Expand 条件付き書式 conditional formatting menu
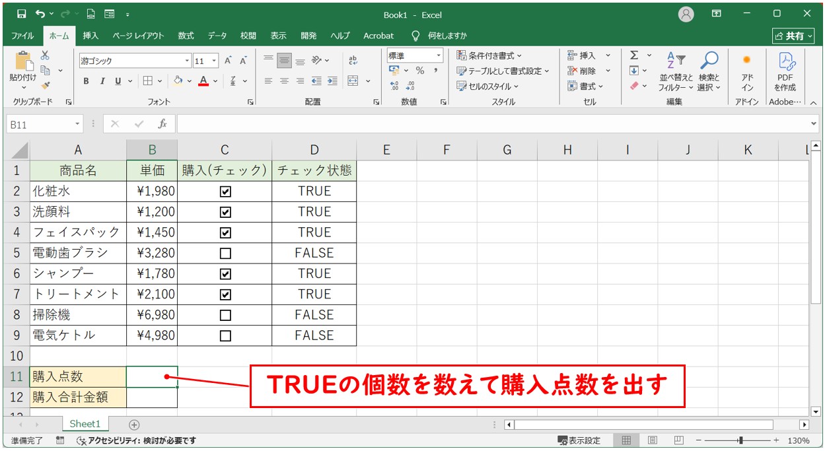Viewport: 827px width, 451px height. tap(489, 55)
